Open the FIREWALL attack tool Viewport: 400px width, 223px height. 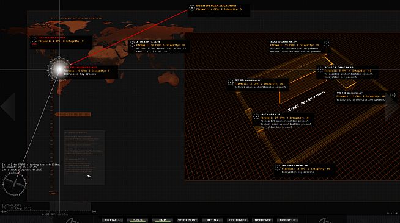click(113, 220)
